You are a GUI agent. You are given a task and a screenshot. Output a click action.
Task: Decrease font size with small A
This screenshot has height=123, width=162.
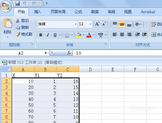(104, 24)
